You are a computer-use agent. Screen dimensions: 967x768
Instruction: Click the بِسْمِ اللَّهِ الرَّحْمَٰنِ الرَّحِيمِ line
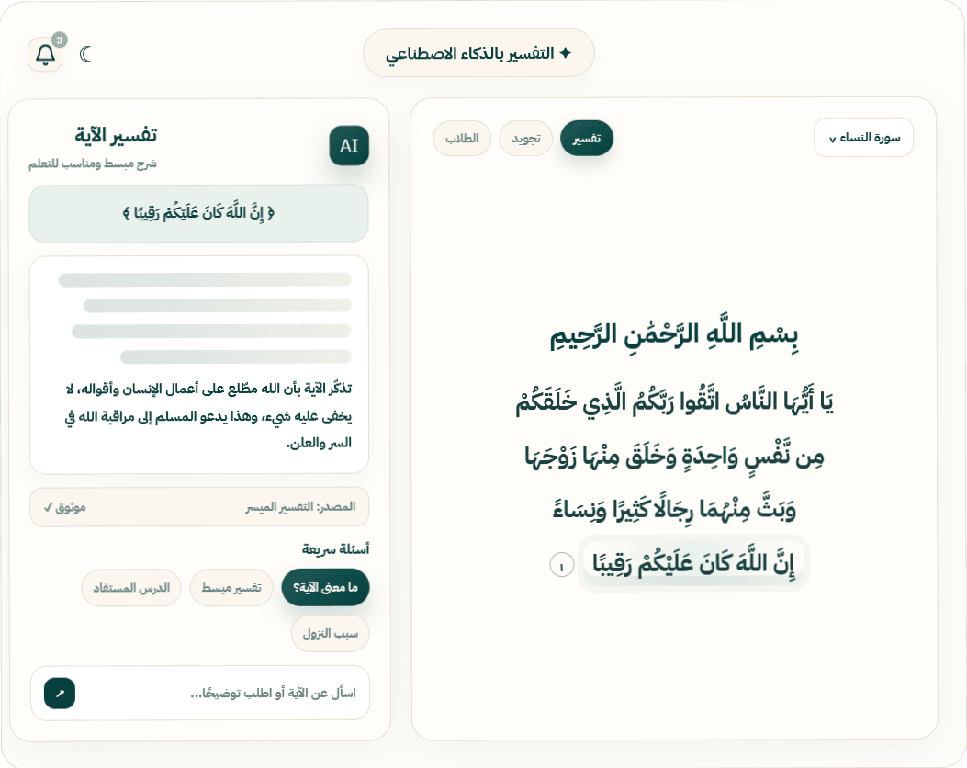click(x=674, y=336)
